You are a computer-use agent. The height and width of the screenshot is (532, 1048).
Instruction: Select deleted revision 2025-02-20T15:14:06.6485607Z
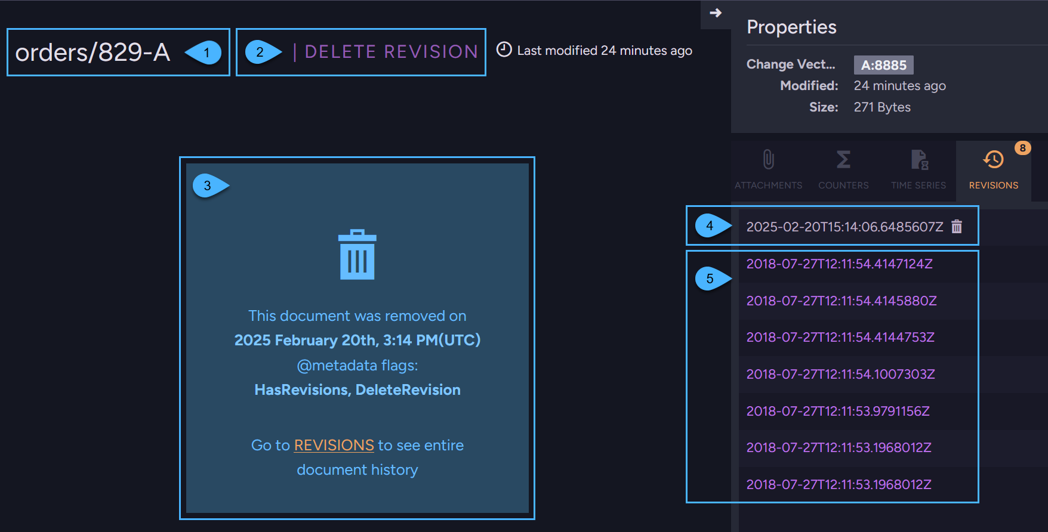tap(844, 227)
